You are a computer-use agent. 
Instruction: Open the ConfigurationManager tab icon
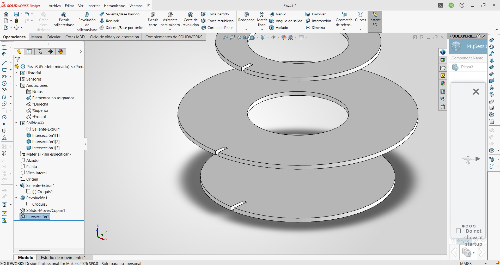(40, 52)
